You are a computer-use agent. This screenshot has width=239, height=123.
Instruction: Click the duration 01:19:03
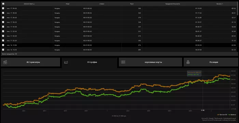[198, 9]
